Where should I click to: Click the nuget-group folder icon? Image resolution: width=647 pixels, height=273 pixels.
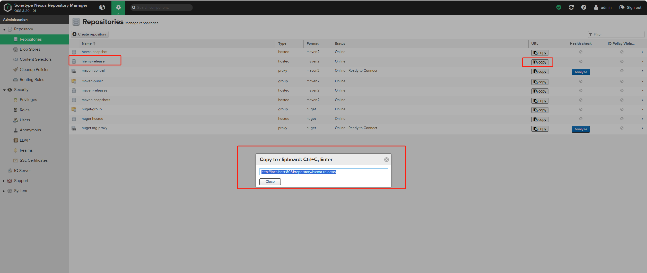click(x=74, y=109)
